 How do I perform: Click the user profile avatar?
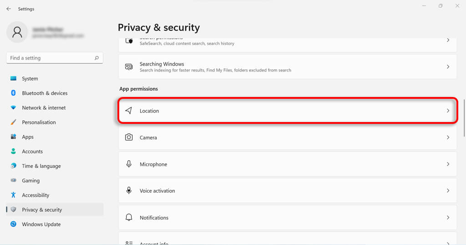click(x=17, y=32)
